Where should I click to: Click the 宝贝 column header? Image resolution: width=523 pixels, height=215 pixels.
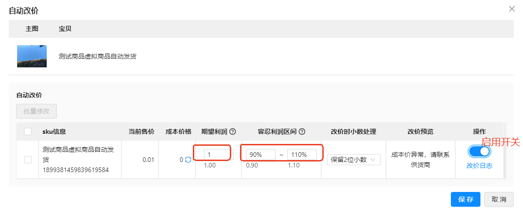65,29
